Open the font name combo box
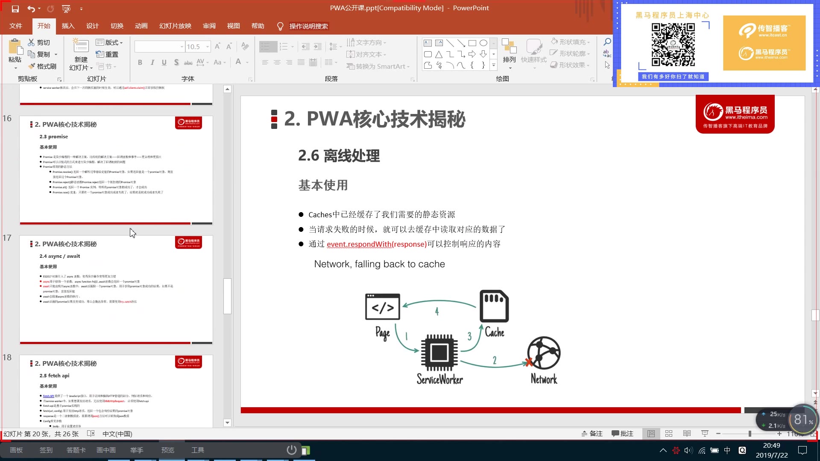 (x=159, y=46)
